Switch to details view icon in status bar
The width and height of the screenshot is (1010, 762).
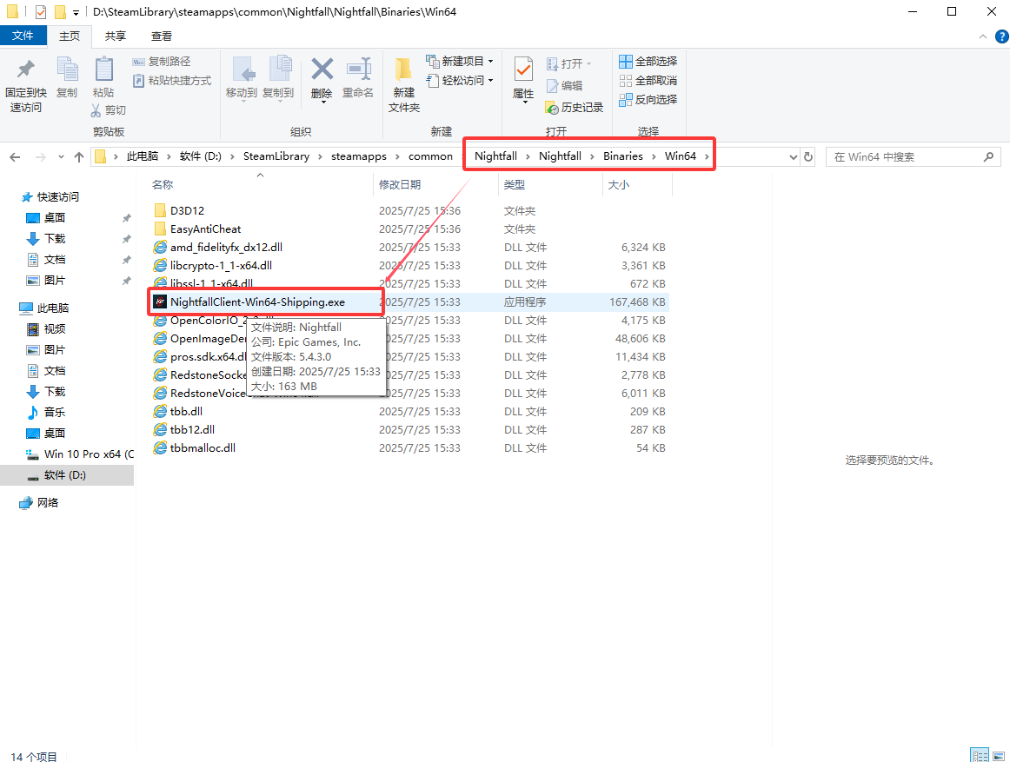[980, 756]
